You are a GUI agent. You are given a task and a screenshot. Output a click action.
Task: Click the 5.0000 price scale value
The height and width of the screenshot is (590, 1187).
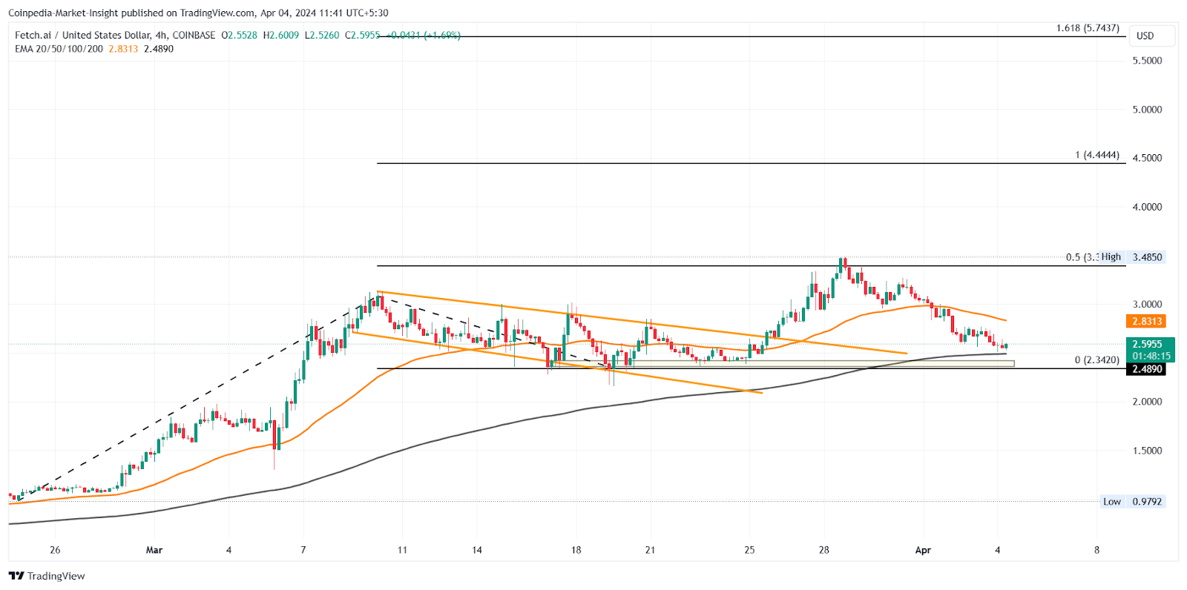pyautogui.click(x=1147, y=110)
